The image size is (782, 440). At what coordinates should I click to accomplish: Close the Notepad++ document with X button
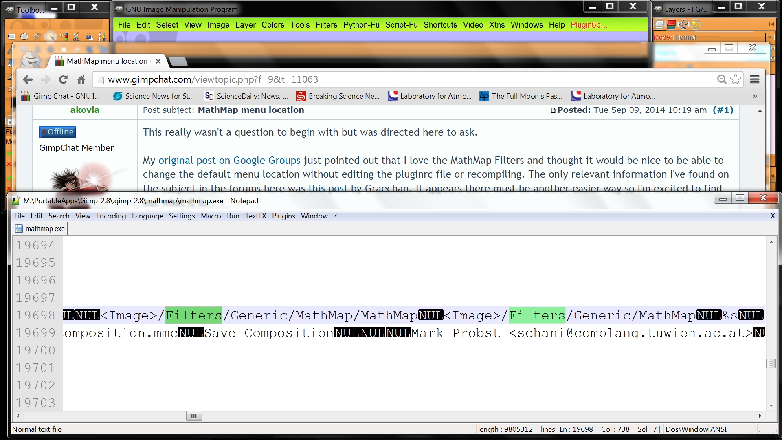click(x=773, y=216)
